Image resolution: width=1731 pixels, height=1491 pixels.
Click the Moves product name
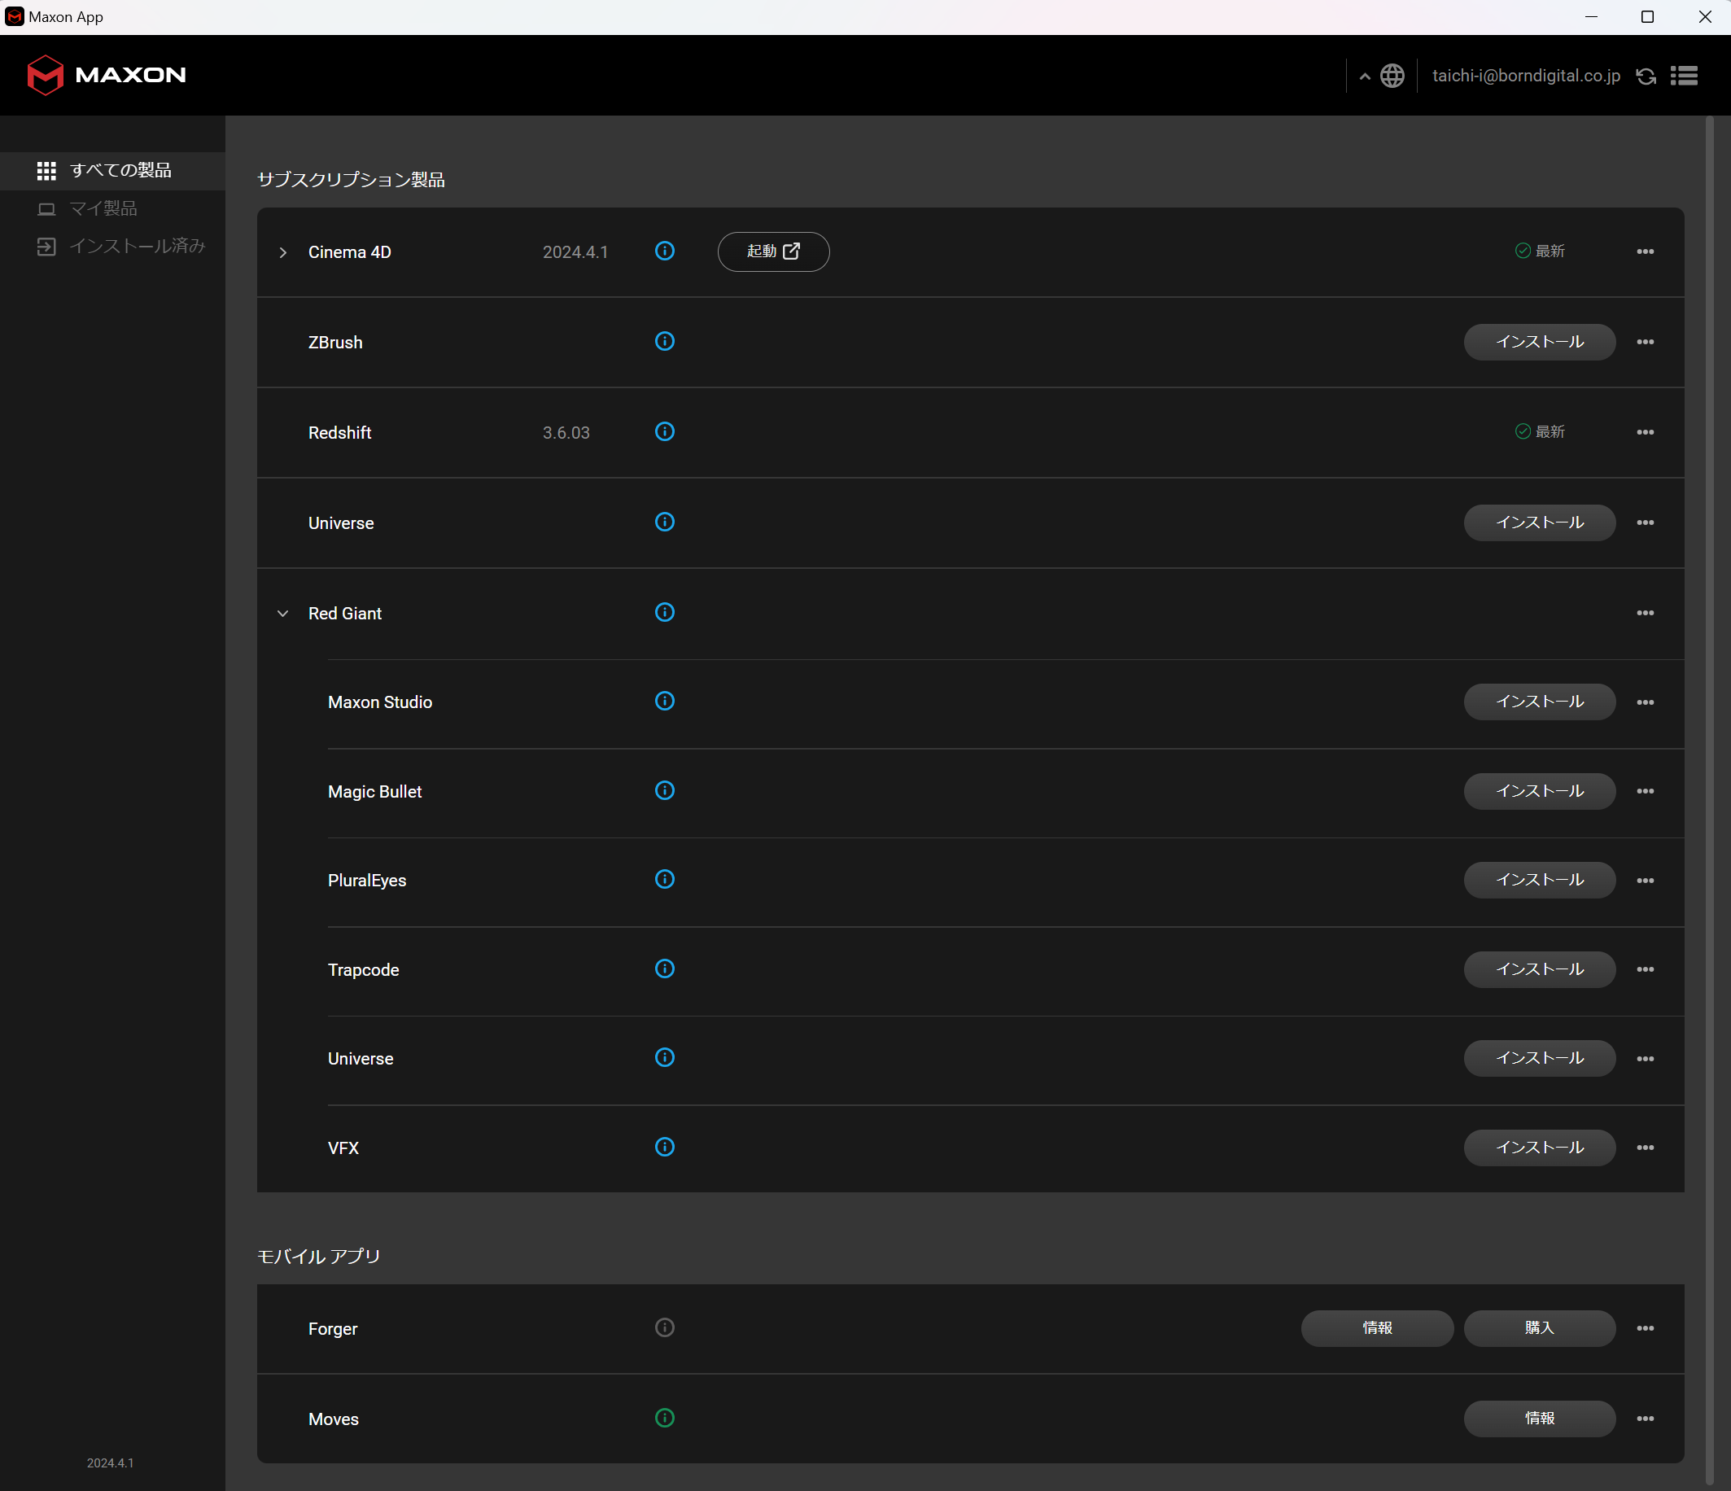(x=334, y=1419)
